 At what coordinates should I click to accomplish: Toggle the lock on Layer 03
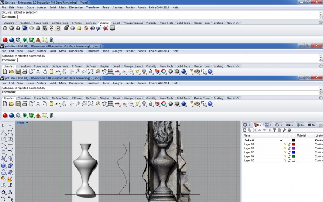[x=289, y=152]
